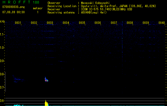The height and width of the screenshot is (106, 167).
Task: Select antenna value A504HB(yagi 4el)
Action: pos(94,12)
